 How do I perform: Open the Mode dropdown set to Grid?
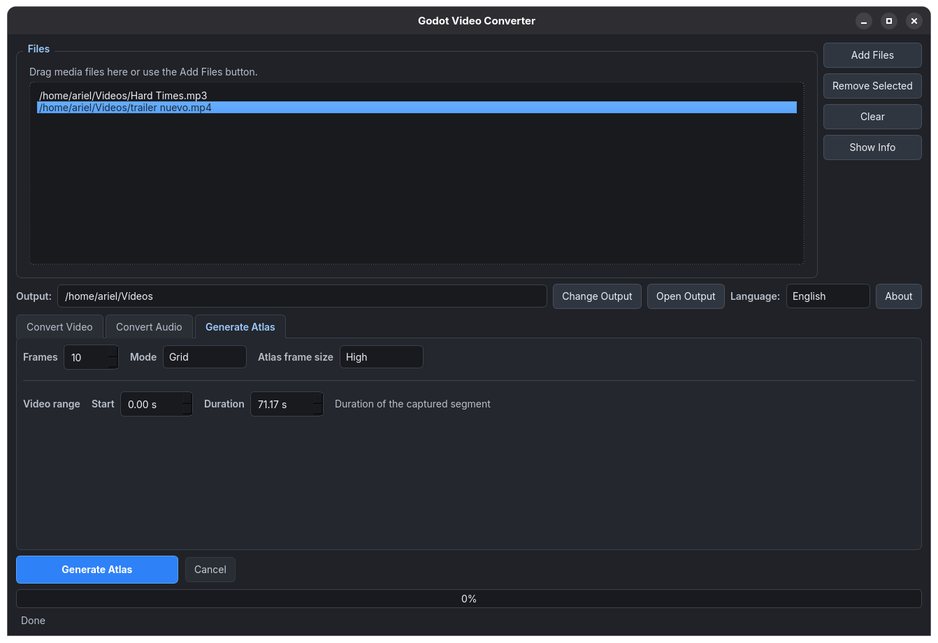205,357
